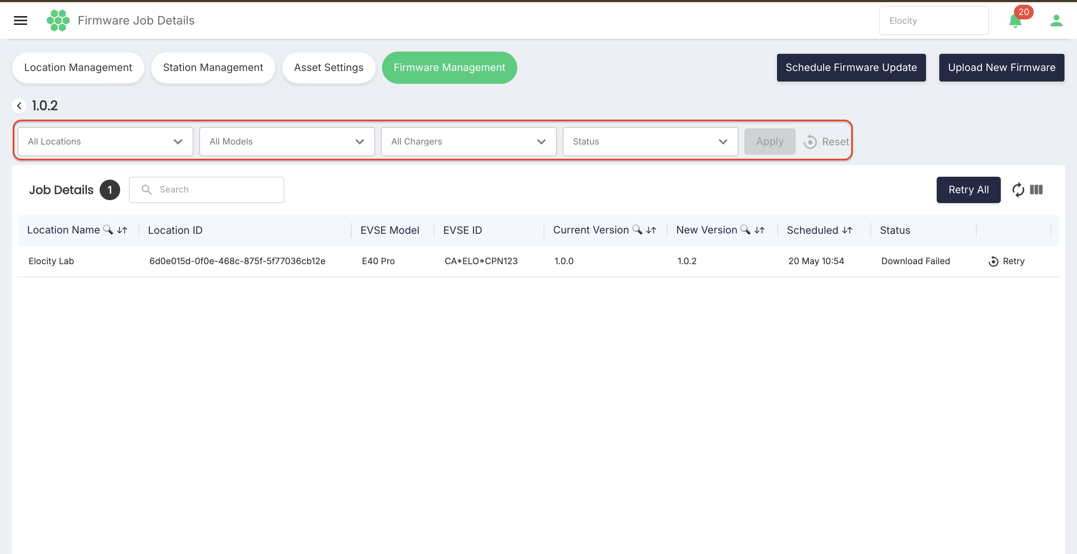Search within the Current Version column

tap(637, 230)
